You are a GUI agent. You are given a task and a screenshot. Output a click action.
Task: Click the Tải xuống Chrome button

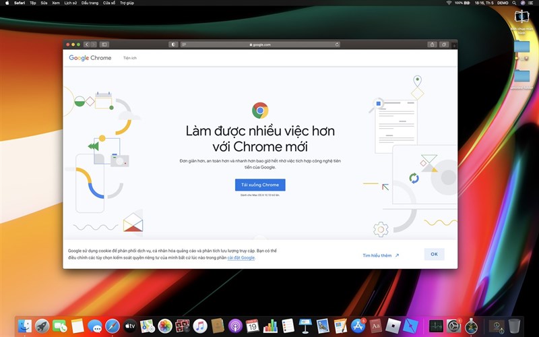tap(260, 185)
